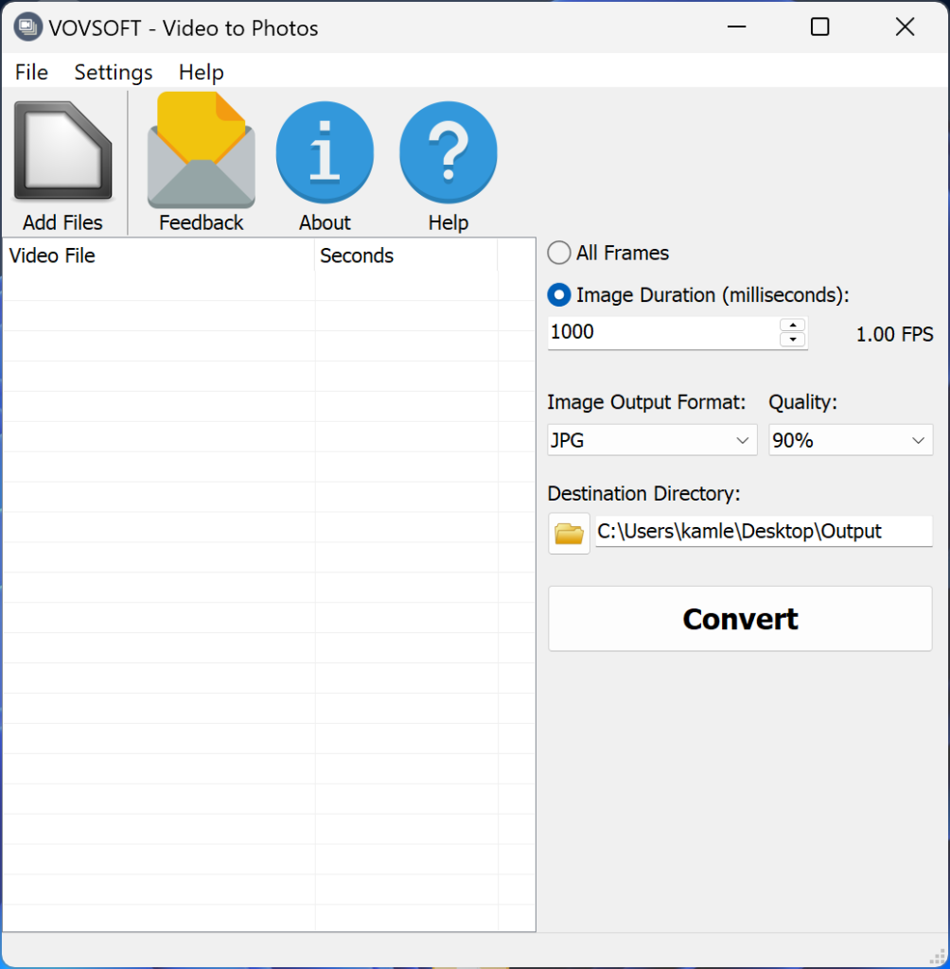Click the Add Files toolbar icon
The width and height of the screenshot is (950, 969).
pos(62,153)
